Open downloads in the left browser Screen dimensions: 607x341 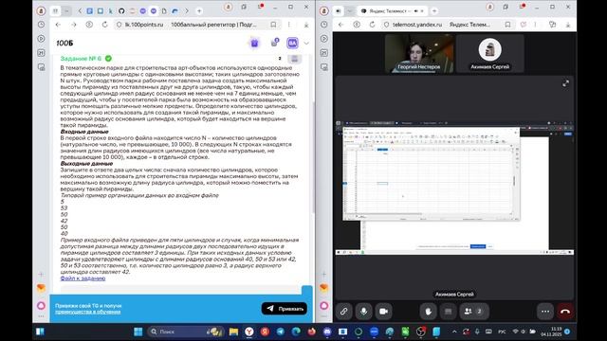point(306,25)
